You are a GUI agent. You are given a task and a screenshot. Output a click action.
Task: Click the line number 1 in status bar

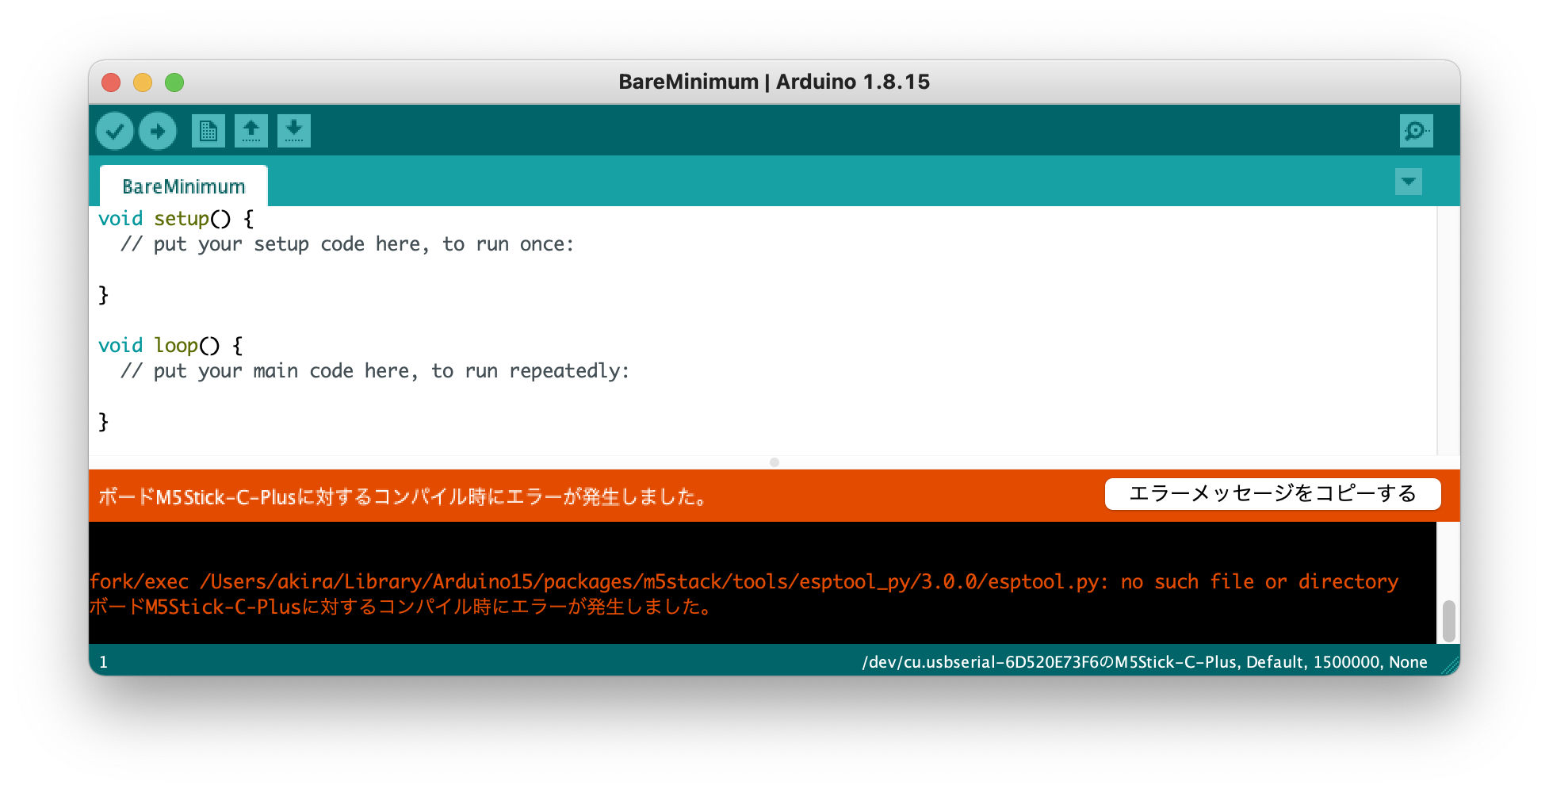tap(103, 662)
